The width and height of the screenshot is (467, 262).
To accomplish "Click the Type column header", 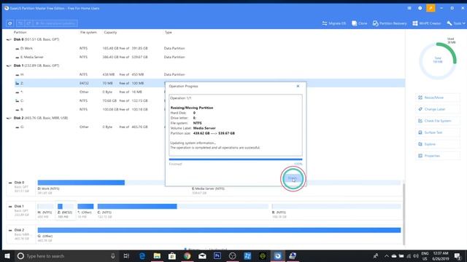I will 169,32.
